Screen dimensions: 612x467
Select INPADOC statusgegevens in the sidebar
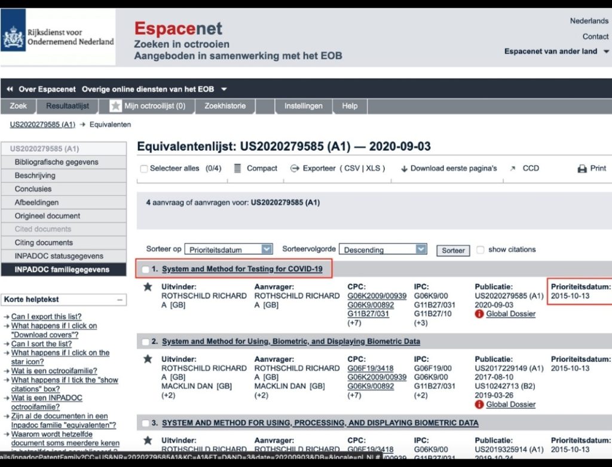click(59, 256)
